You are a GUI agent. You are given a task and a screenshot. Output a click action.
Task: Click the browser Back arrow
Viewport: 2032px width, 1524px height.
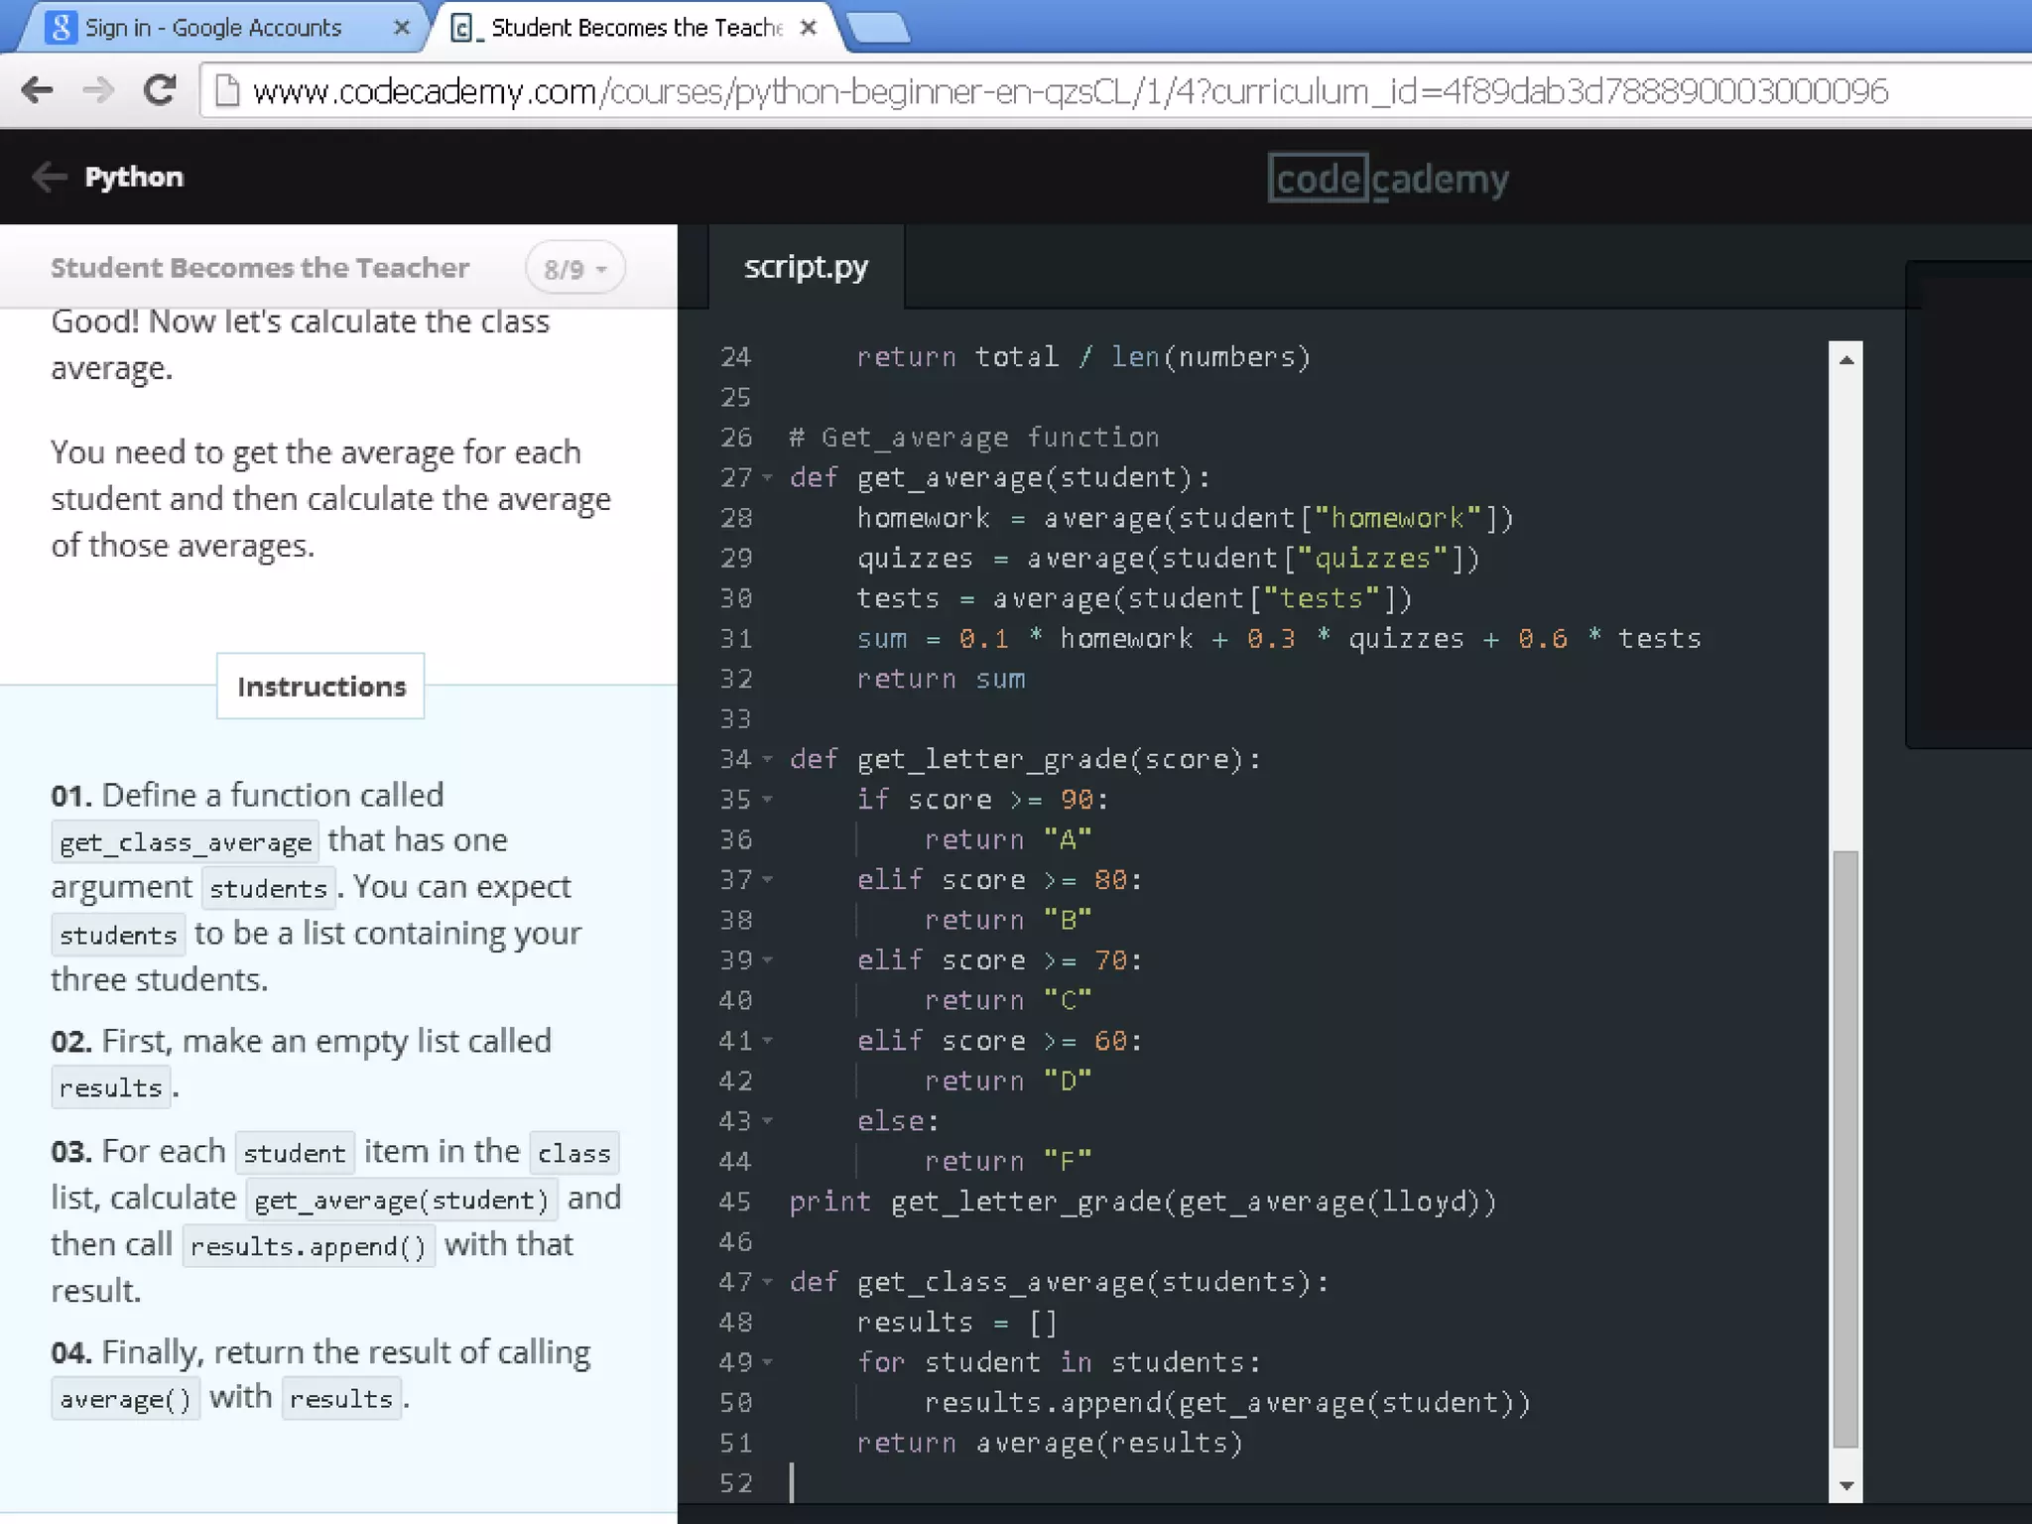click(37, 90)
